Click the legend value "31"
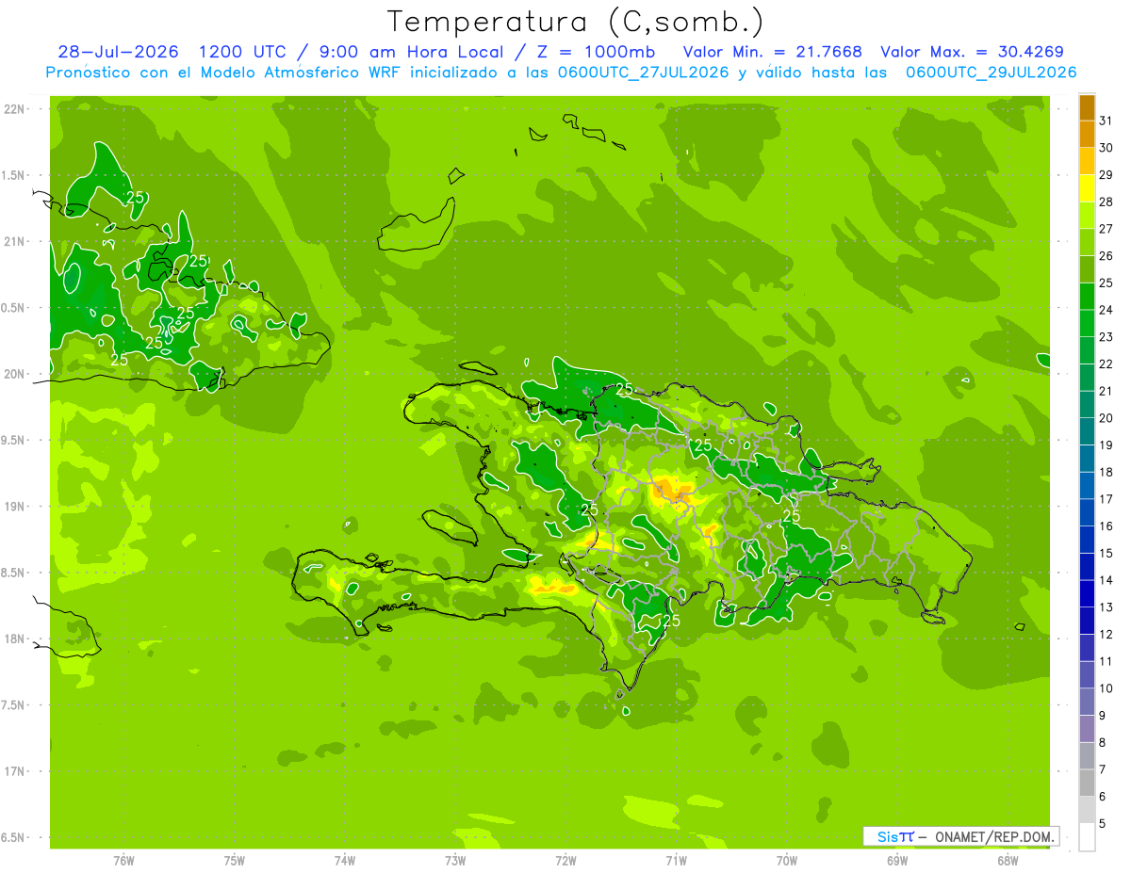This screenshot has width=1131, height=873. [1106, 121]
